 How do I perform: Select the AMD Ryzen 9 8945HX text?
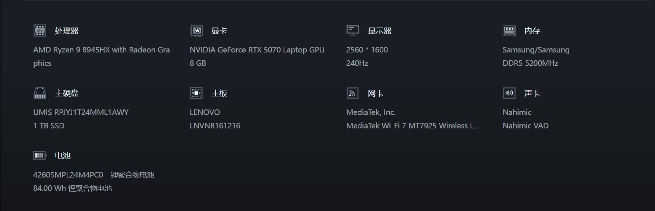[72, 50]
